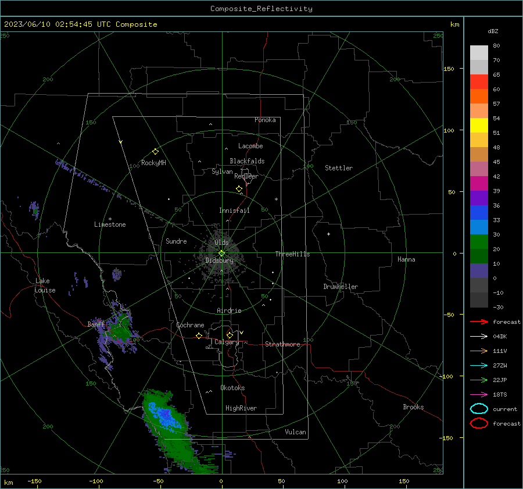Select the white 04DK arrow legend entry
Image resolution: width=523 pixels, height=489 pixels.
tap(479, 337)
